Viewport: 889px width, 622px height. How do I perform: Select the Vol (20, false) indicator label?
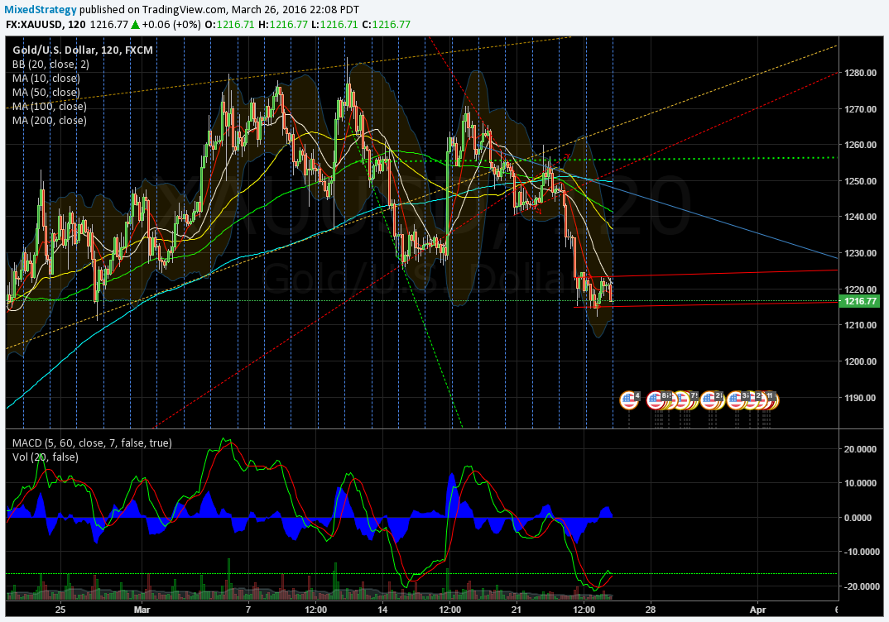[46, 457]
